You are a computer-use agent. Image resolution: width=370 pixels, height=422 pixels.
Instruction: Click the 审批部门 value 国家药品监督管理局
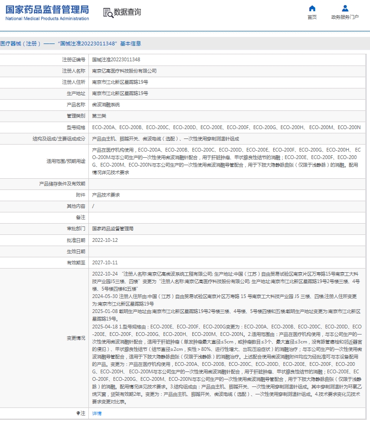(113, 229)
